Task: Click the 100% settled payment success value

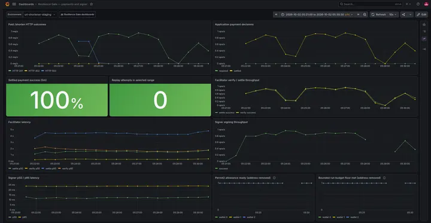Action: point(57,100)
